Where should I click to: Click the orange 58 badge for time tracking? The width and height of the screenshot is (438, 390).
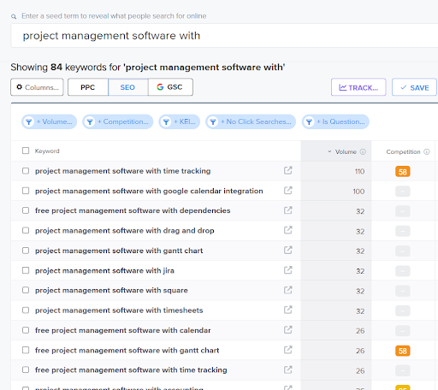coord(403,172)
